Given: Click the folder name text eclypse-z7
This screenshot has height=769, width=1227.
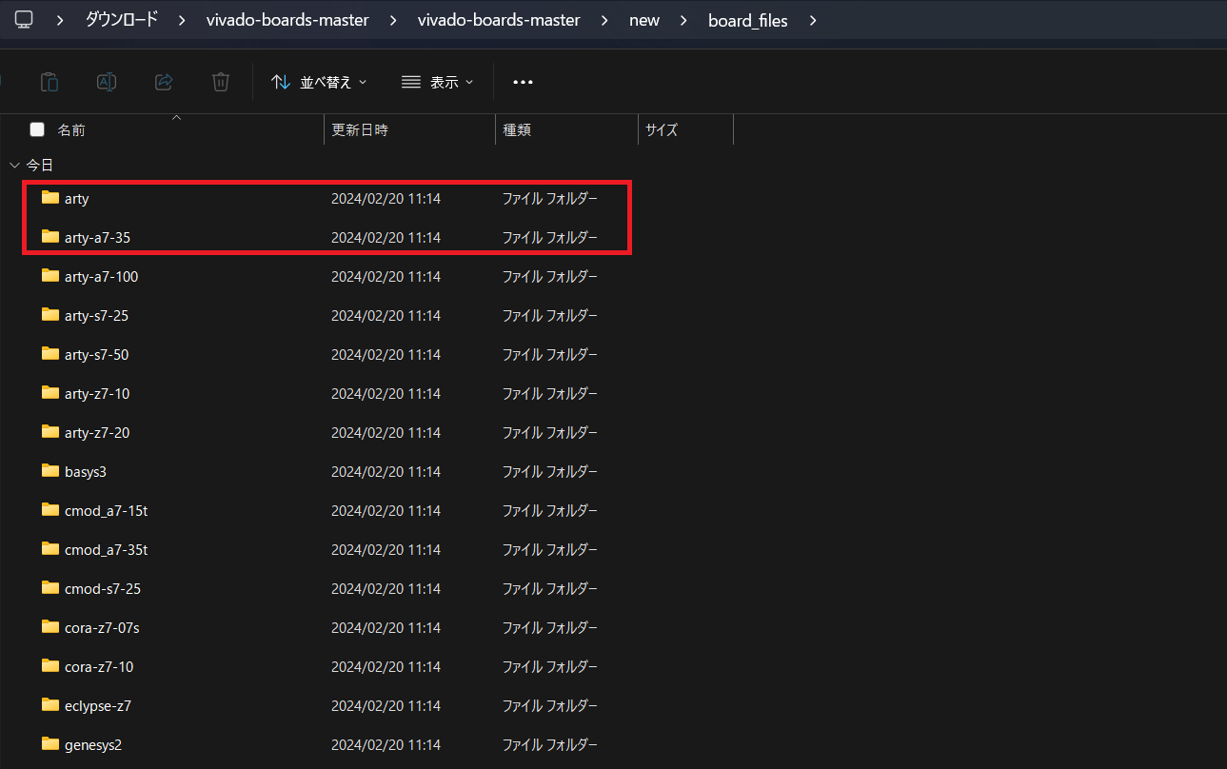Looking at the screenshot, I should tap(98, 706).
